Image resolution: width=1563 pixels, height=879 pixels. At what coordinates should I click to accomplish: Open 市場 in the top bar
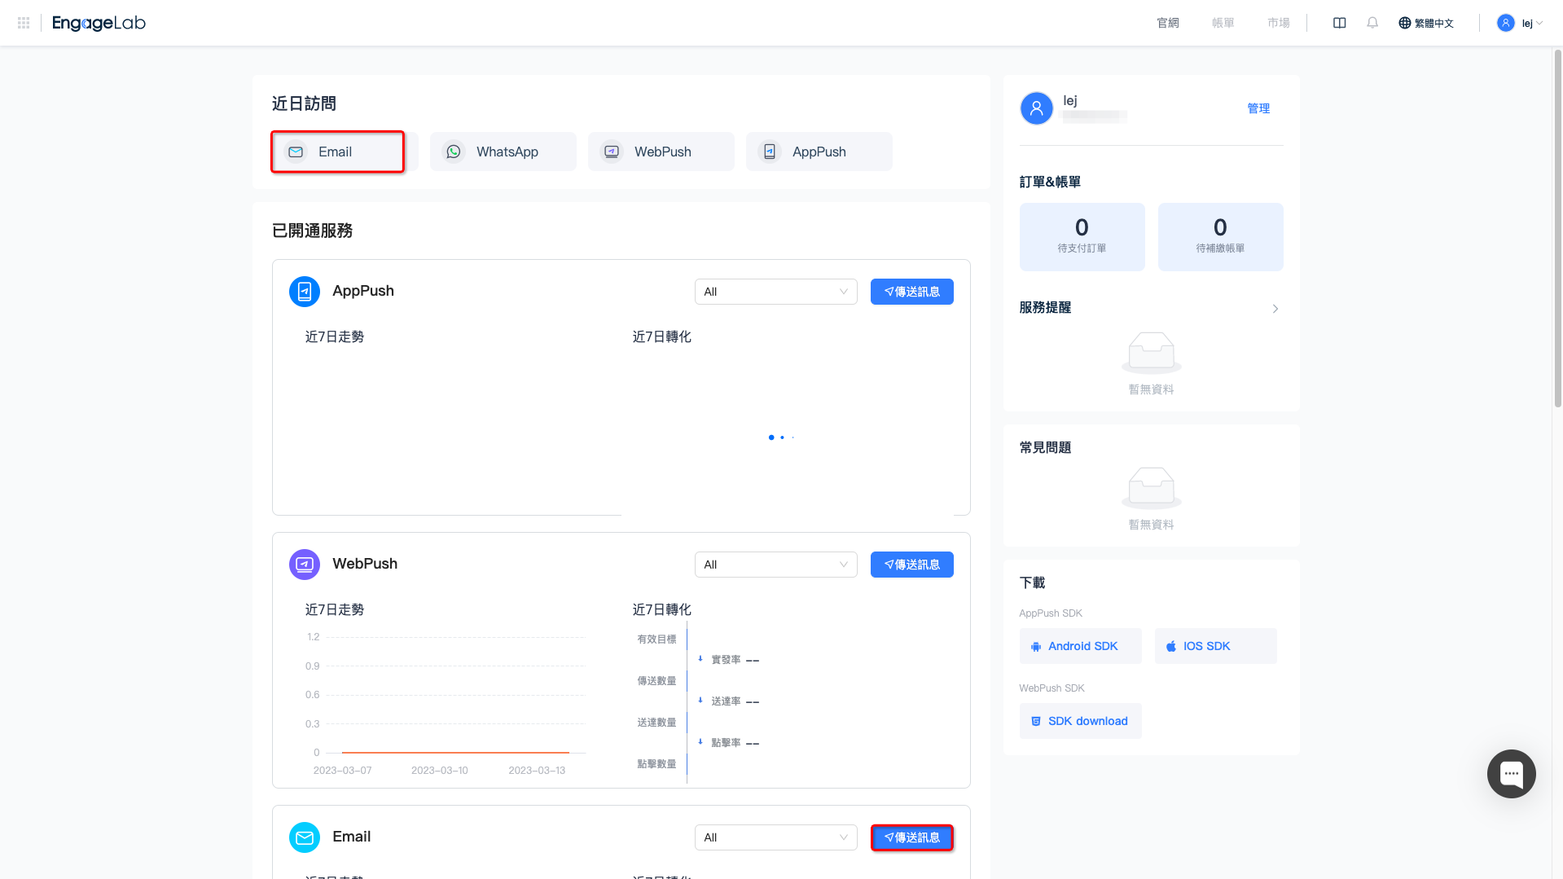coord(1279,23)
